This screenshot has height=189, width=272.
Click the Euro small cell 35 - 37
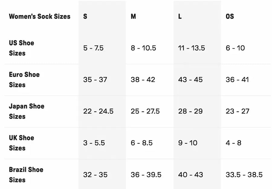pyautogui.click(x=95, y=80)
